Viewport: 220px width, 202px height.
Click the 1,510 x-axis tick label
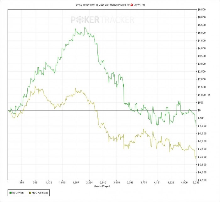coord(62,183)
